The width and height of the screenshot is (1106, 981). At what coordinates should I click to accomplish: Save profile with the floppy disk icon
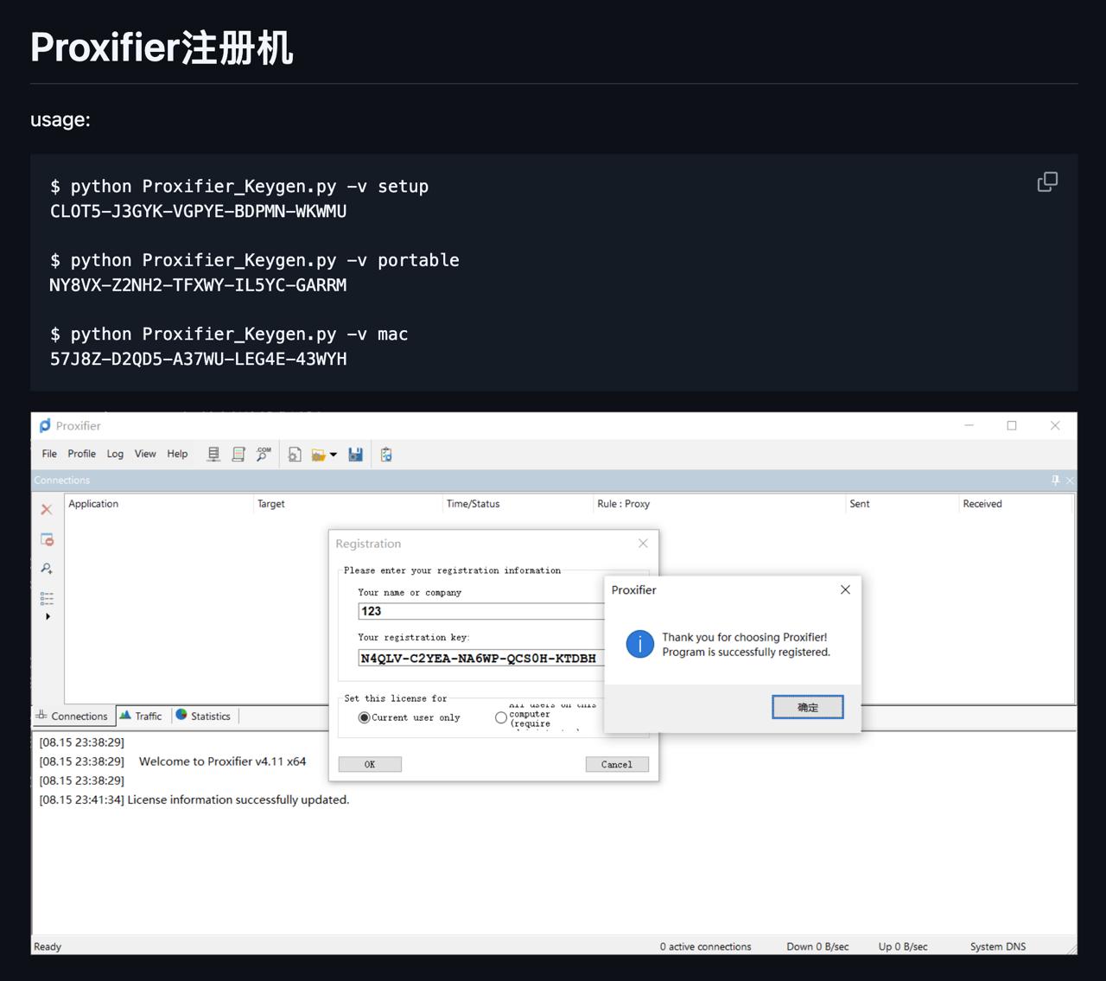click(355, 454)
